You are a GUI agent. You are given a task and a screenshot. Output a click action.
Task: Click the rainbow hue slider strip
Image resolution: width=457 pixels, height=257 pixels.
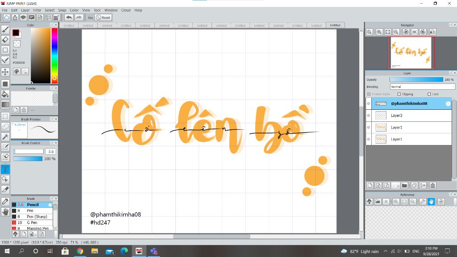point(54,56)
